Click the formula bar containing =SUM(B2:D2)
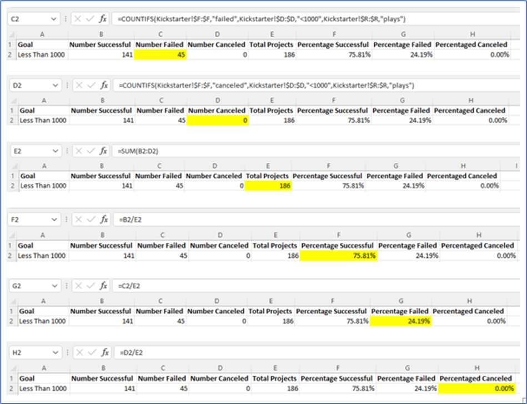 click(167, 152)
